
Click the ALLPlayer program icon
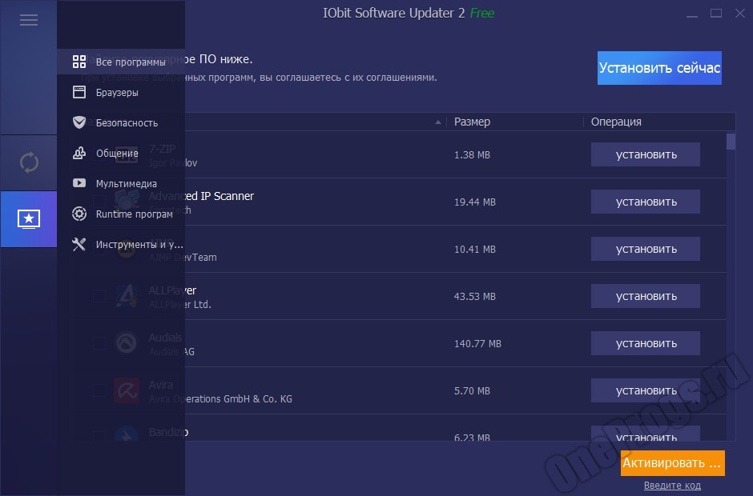point(127,295)
